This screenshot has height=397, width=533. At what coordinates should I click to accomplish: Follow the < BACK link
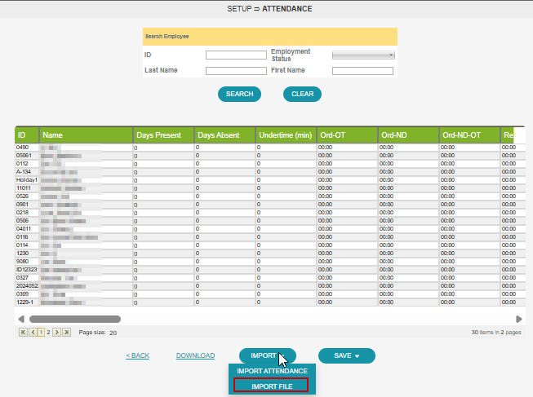(138, 355)
